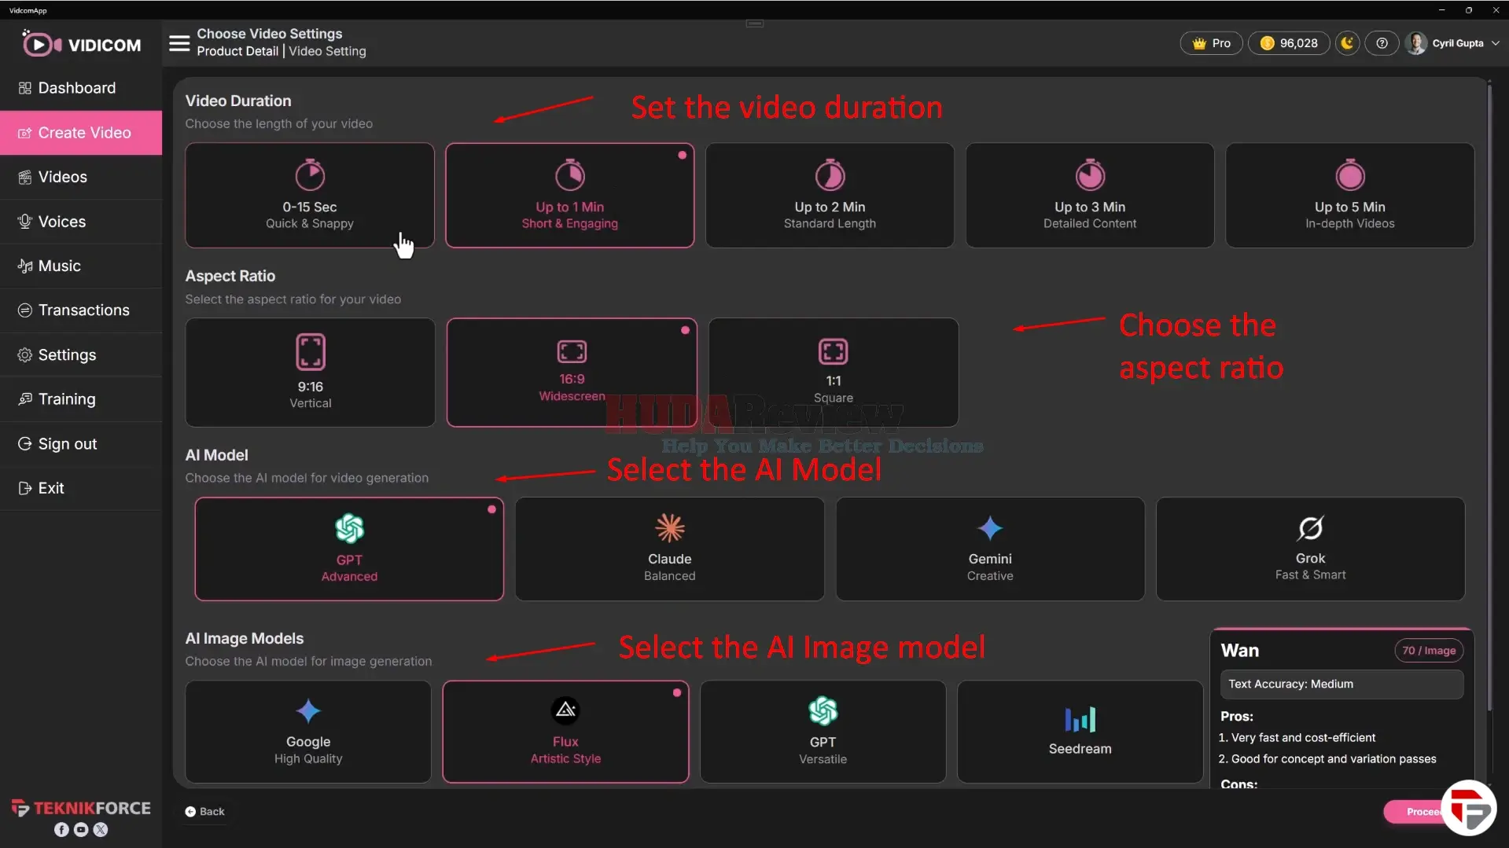This screenshot has height=848, width=1509.
Task: Open Training in sidebar
Action: (81, 399)
